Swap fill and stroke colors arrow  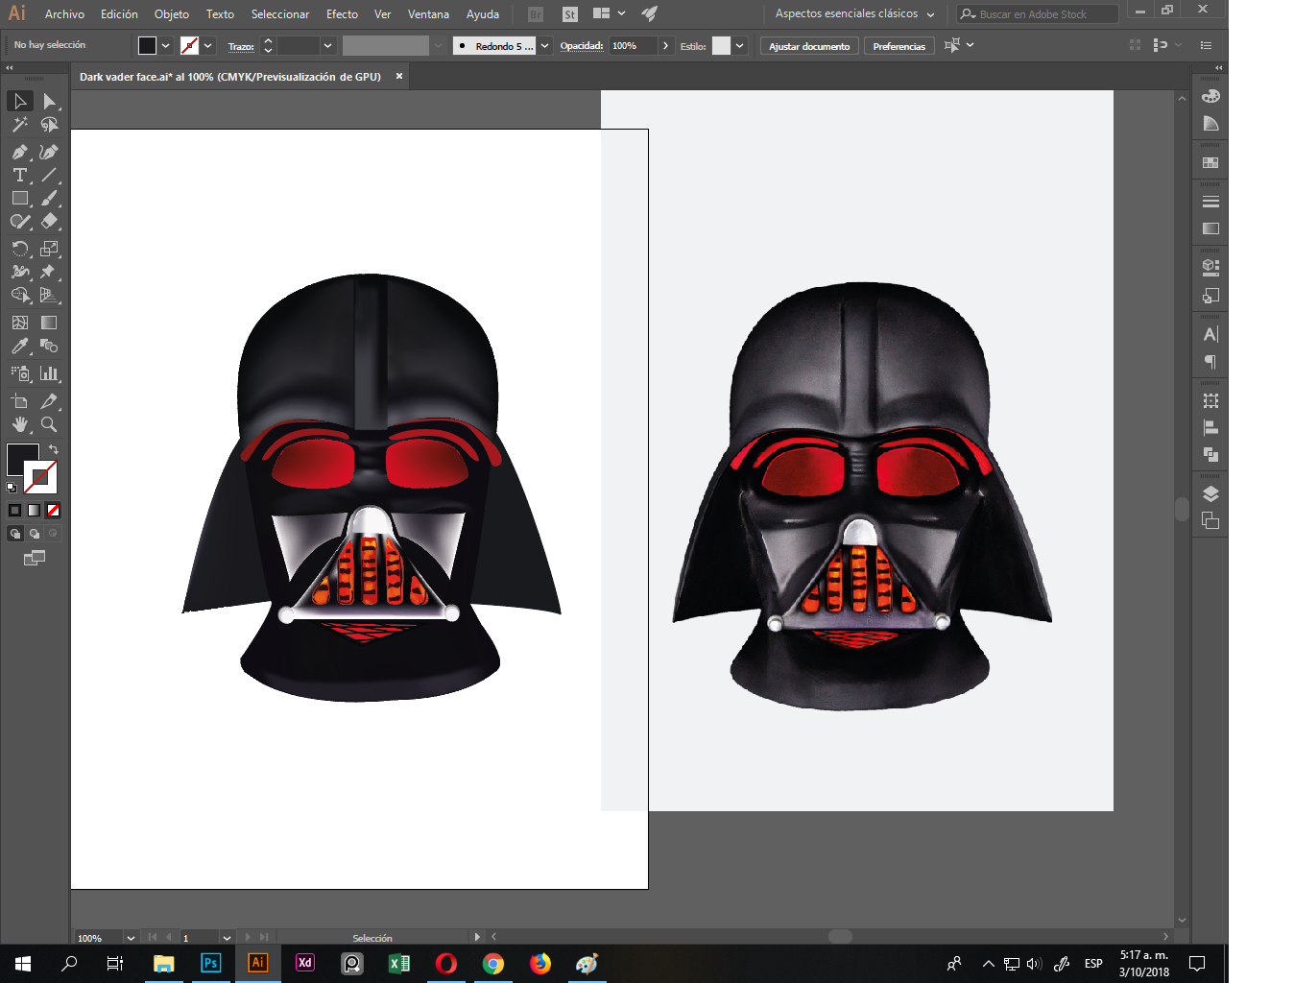[x=54, y=449]
